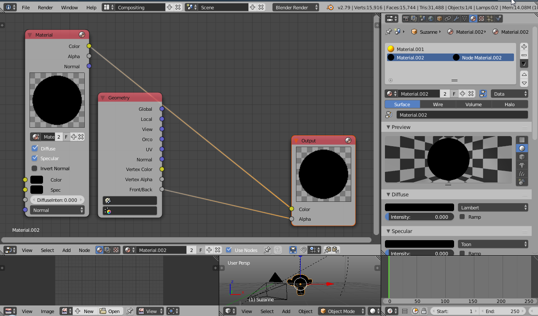Open the Lambert diffuse shader dropdown
The image size is (538, 316).
(x=493, y=207)
